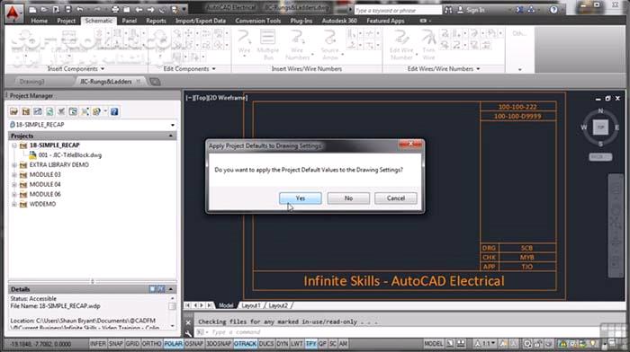Screen dimensions: 630x352
Task: Click the MODEL space button in the status bar
Action: [434, 344]
